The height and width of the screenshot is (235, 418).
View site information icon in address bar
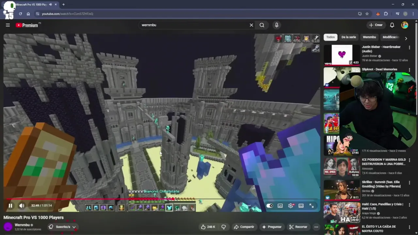pyautogui.click(x=38, y=14)
